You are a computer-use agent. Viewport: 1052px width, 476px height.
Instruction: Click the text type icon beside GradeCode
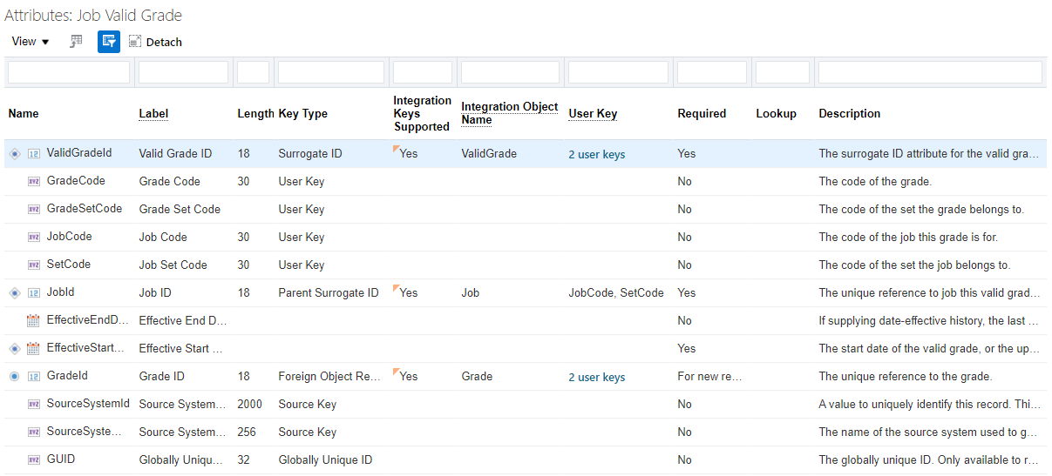pyautogui.click(x=34, y=182)
